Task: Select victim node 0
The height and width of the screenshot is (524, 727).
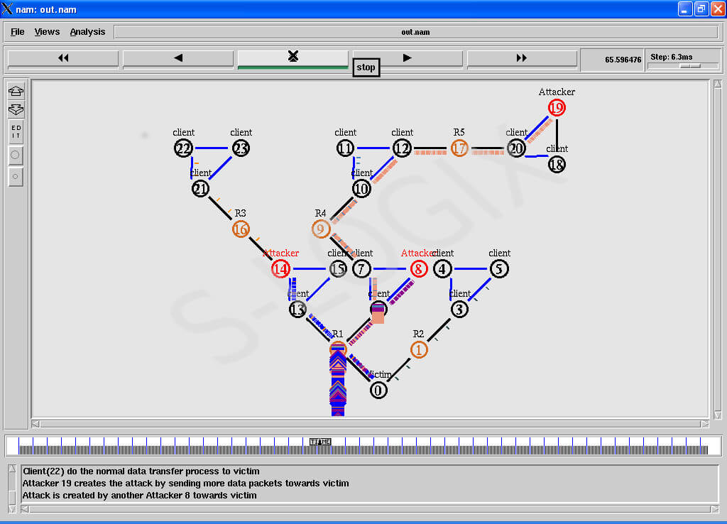Action: pyautogui.click(x=378, y=390)
